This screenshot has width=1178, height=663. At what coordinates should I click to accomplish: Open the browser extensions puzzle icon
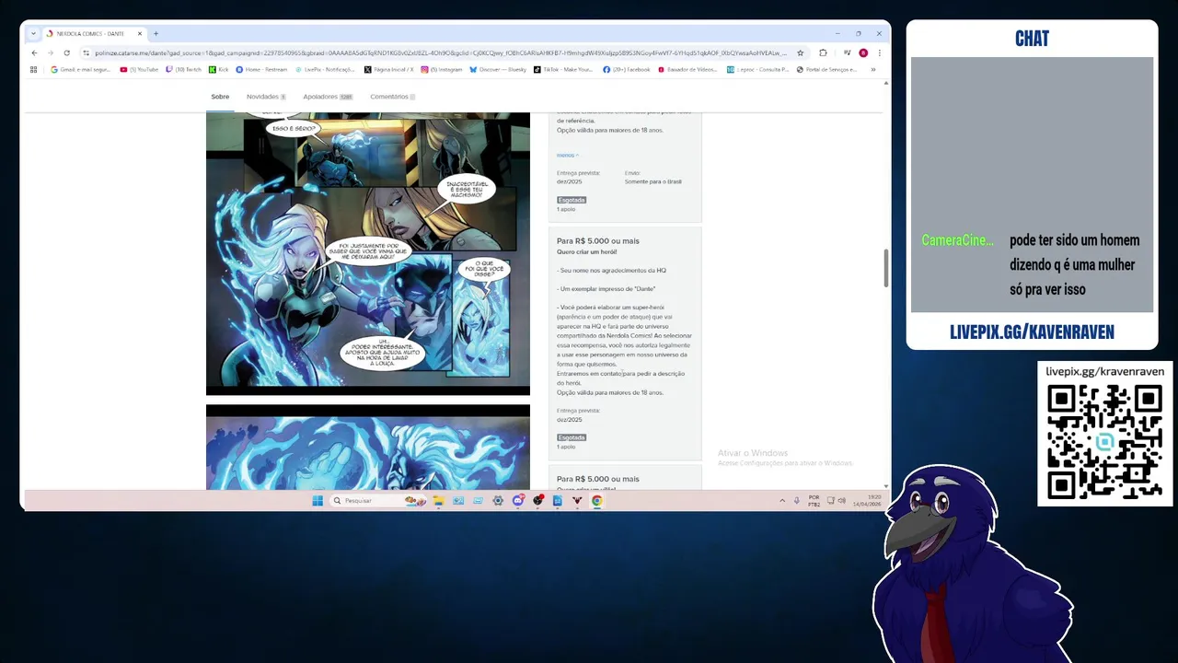pos(823,52)
